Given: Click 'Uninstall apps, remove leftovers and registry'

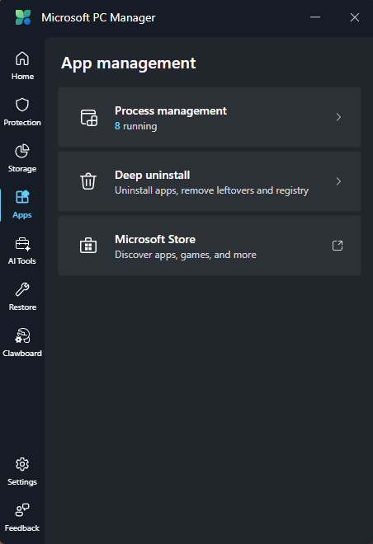Looking at the screenshot, I should [211, 190].
